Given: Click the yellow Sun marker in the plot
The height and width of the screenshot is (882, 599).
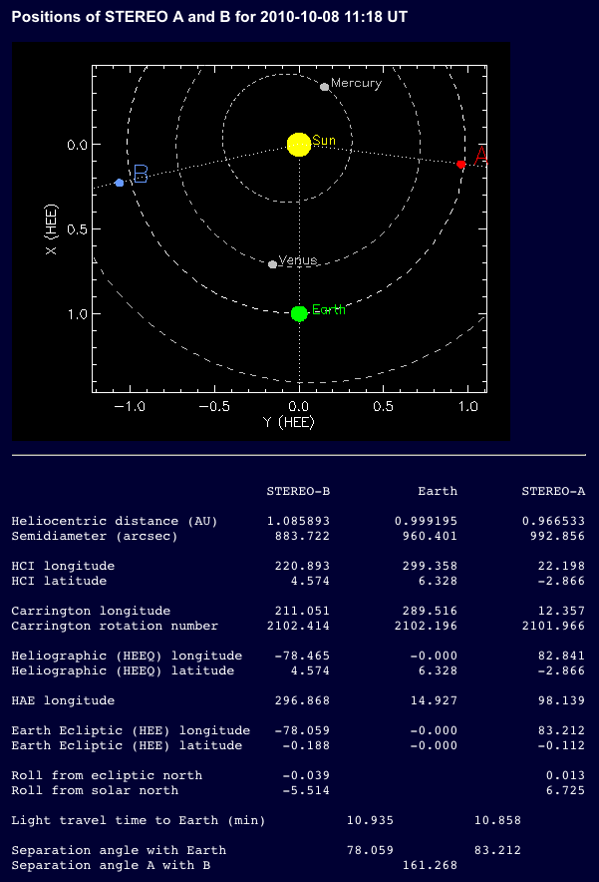Looking at the screenshot, I should click(299, 145).
